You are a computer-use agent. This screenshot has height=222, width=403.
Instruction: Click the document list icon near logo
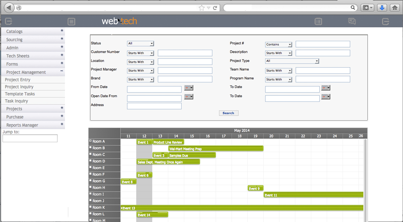pos(71,22)
